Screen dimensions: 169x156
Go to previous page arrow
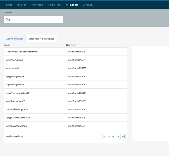click(x=109, y=137)
